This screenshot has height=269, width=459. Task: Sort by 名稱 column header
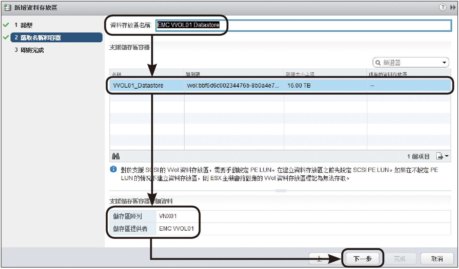tap(147, 74)
